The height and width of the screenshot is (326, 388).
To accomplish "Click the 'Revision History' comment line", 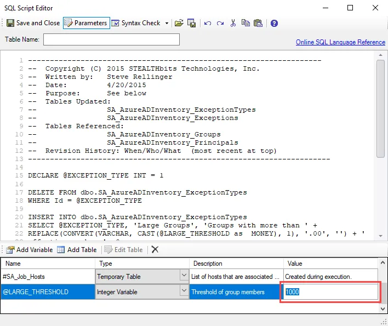I will pos(152,151).
